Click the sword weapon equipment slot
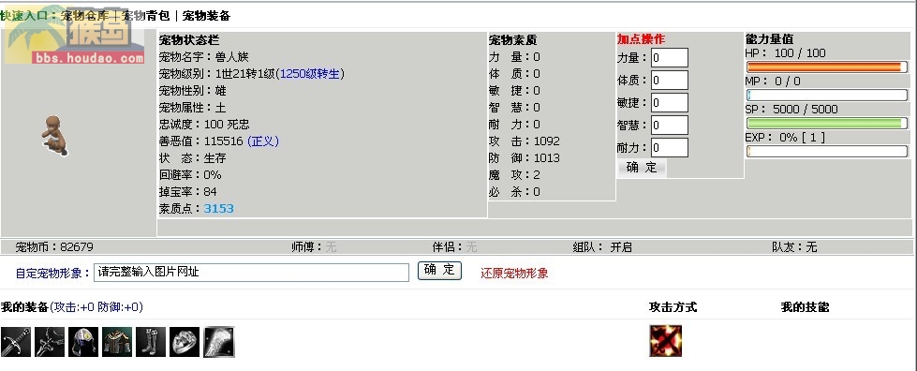Image resolution: width=917 pixels, height=371 pixels. [16, 342]
